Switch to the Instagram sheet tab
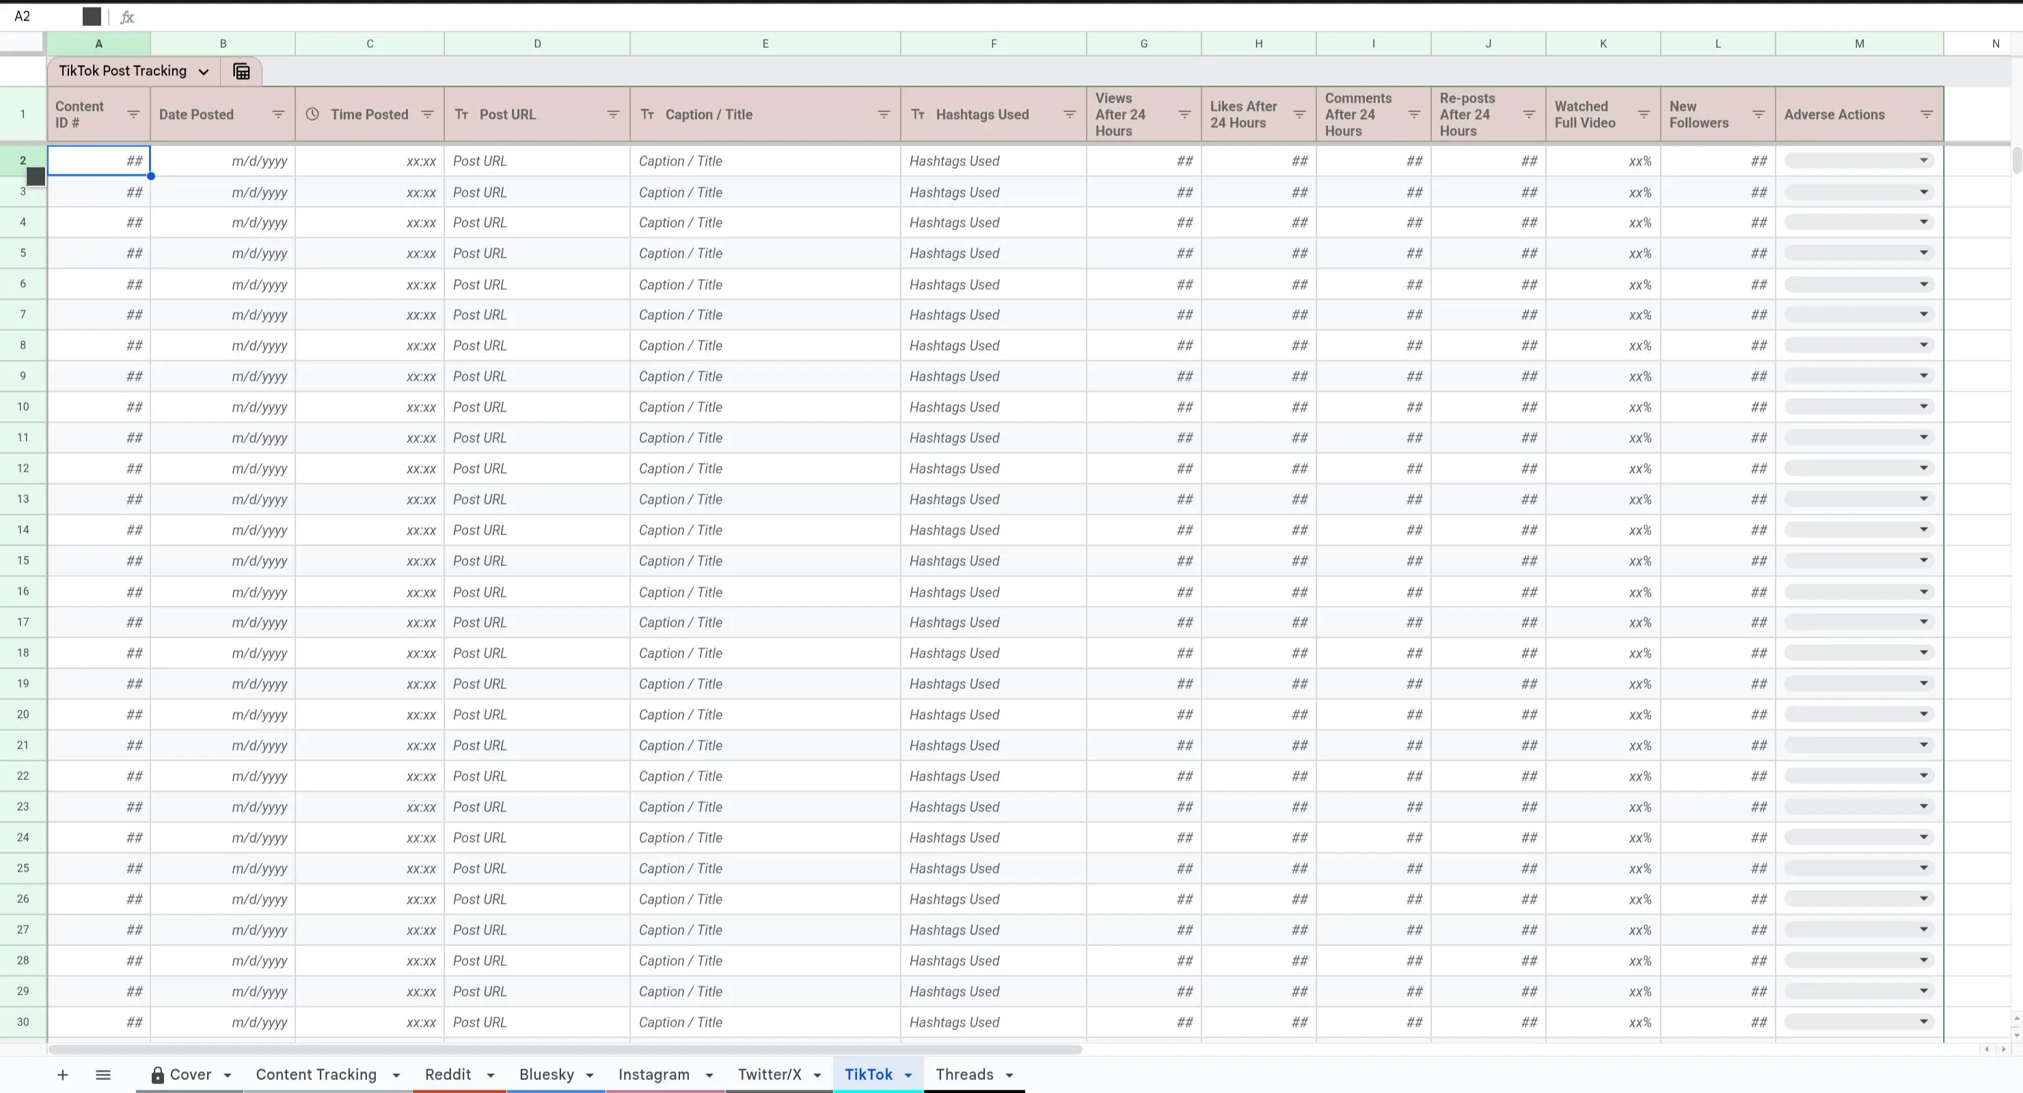 (653, 1075)
